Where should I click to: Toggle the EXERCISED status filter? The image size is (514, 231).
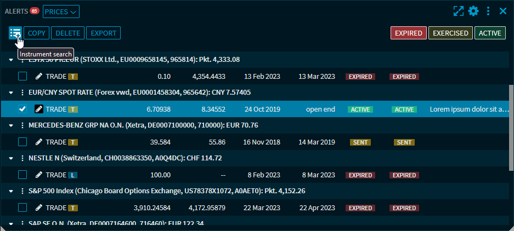pyautogui.click(x=450, y=33)
